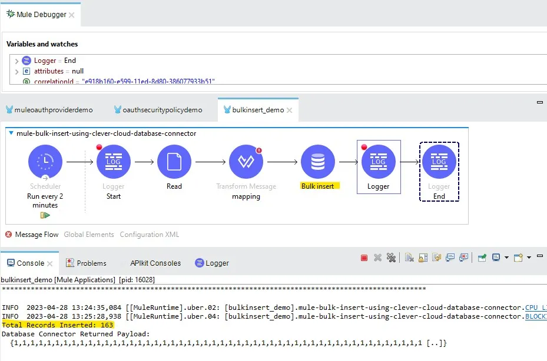Viewport: 547px width, 361px height.
Task: Click the Open Console icon
Action: point(518,258)
